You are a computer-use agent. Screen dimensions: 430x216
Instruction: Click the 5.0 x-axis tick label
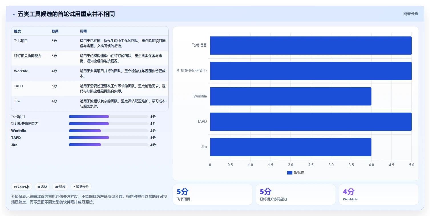[x=411, y=165]
